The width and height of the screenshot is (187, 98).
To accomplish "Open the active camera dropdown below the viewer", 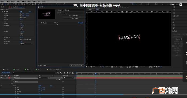I will [x=136, y=67].
